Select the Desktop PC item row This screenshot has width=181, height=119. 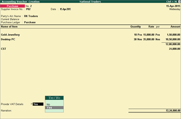[90, 39]
